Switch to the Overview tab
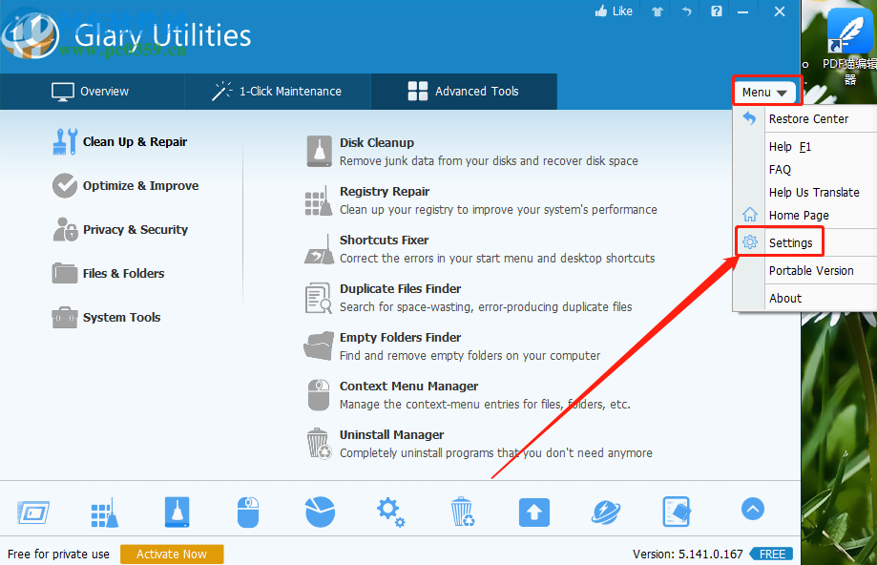The width and height of the screenshot is (877, 565). pos(91,92)
